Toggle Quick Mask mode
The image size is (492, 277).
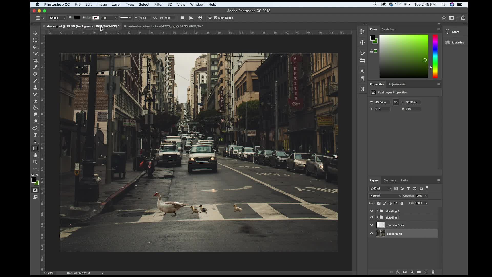(x=35, y=190)
